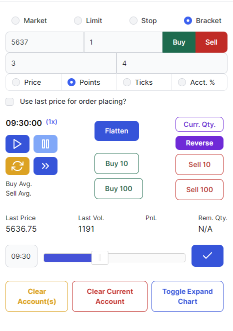The height and width of the screenshot is (331, 233).
Task: Click the time slider handle
Action: (100, 258)
